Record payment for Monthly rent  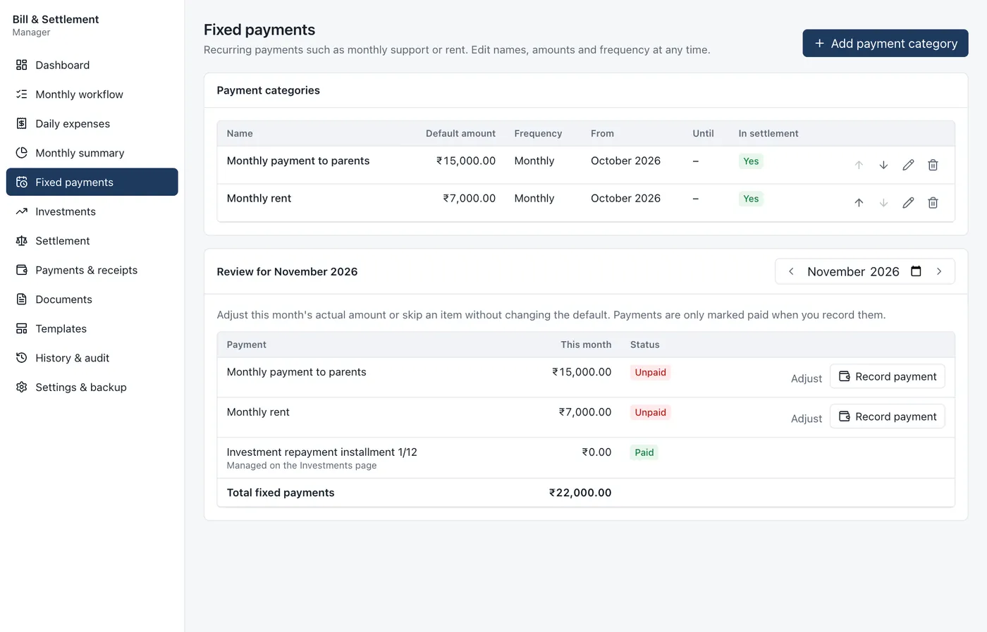point(888,416)
